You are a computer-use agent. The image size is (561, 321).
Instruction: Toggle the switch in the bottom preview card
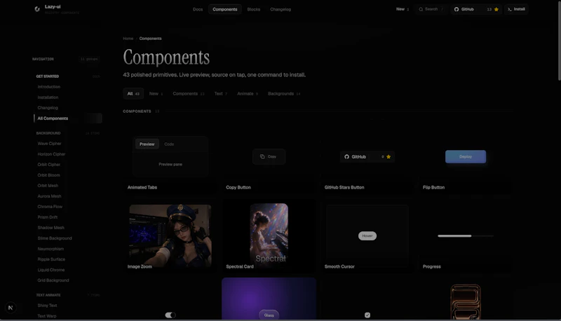170,315
